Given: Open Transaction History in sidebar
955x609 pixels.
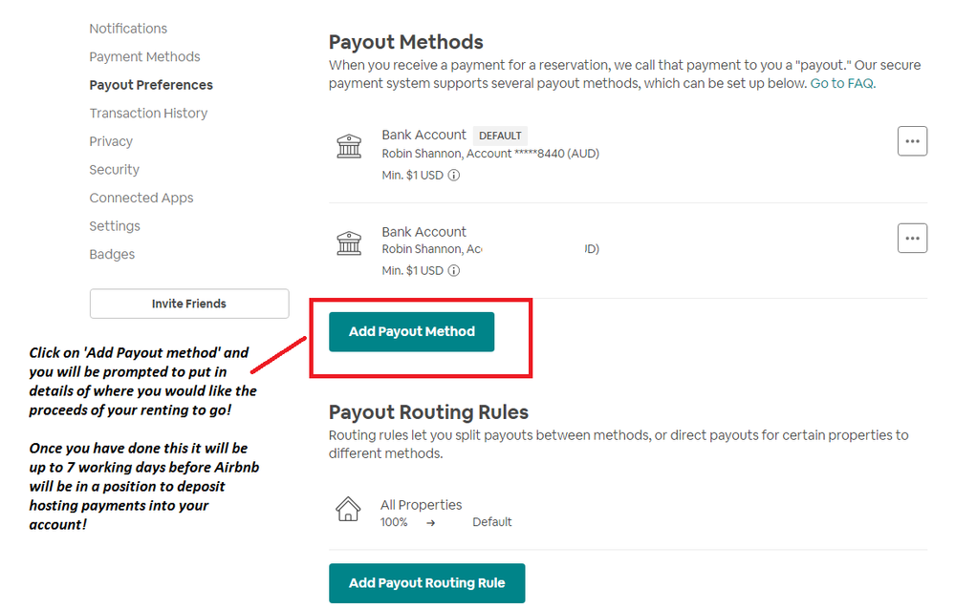Looking at the screenshot, I should pyautogui.click(x=148, y=113).
